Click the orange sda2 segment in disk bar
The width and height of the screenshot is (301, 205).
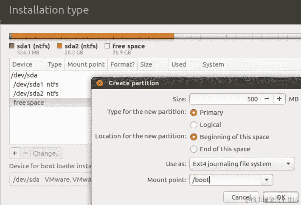click(x=93, y=36)
